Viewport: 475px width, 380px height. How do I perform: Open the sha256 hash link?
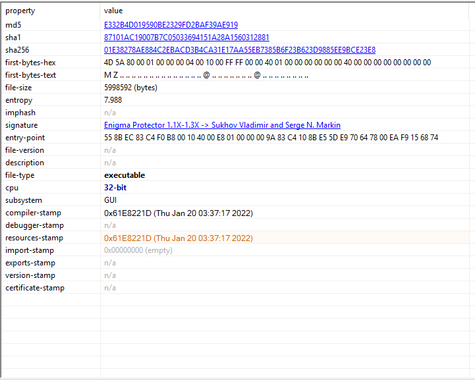240,50
